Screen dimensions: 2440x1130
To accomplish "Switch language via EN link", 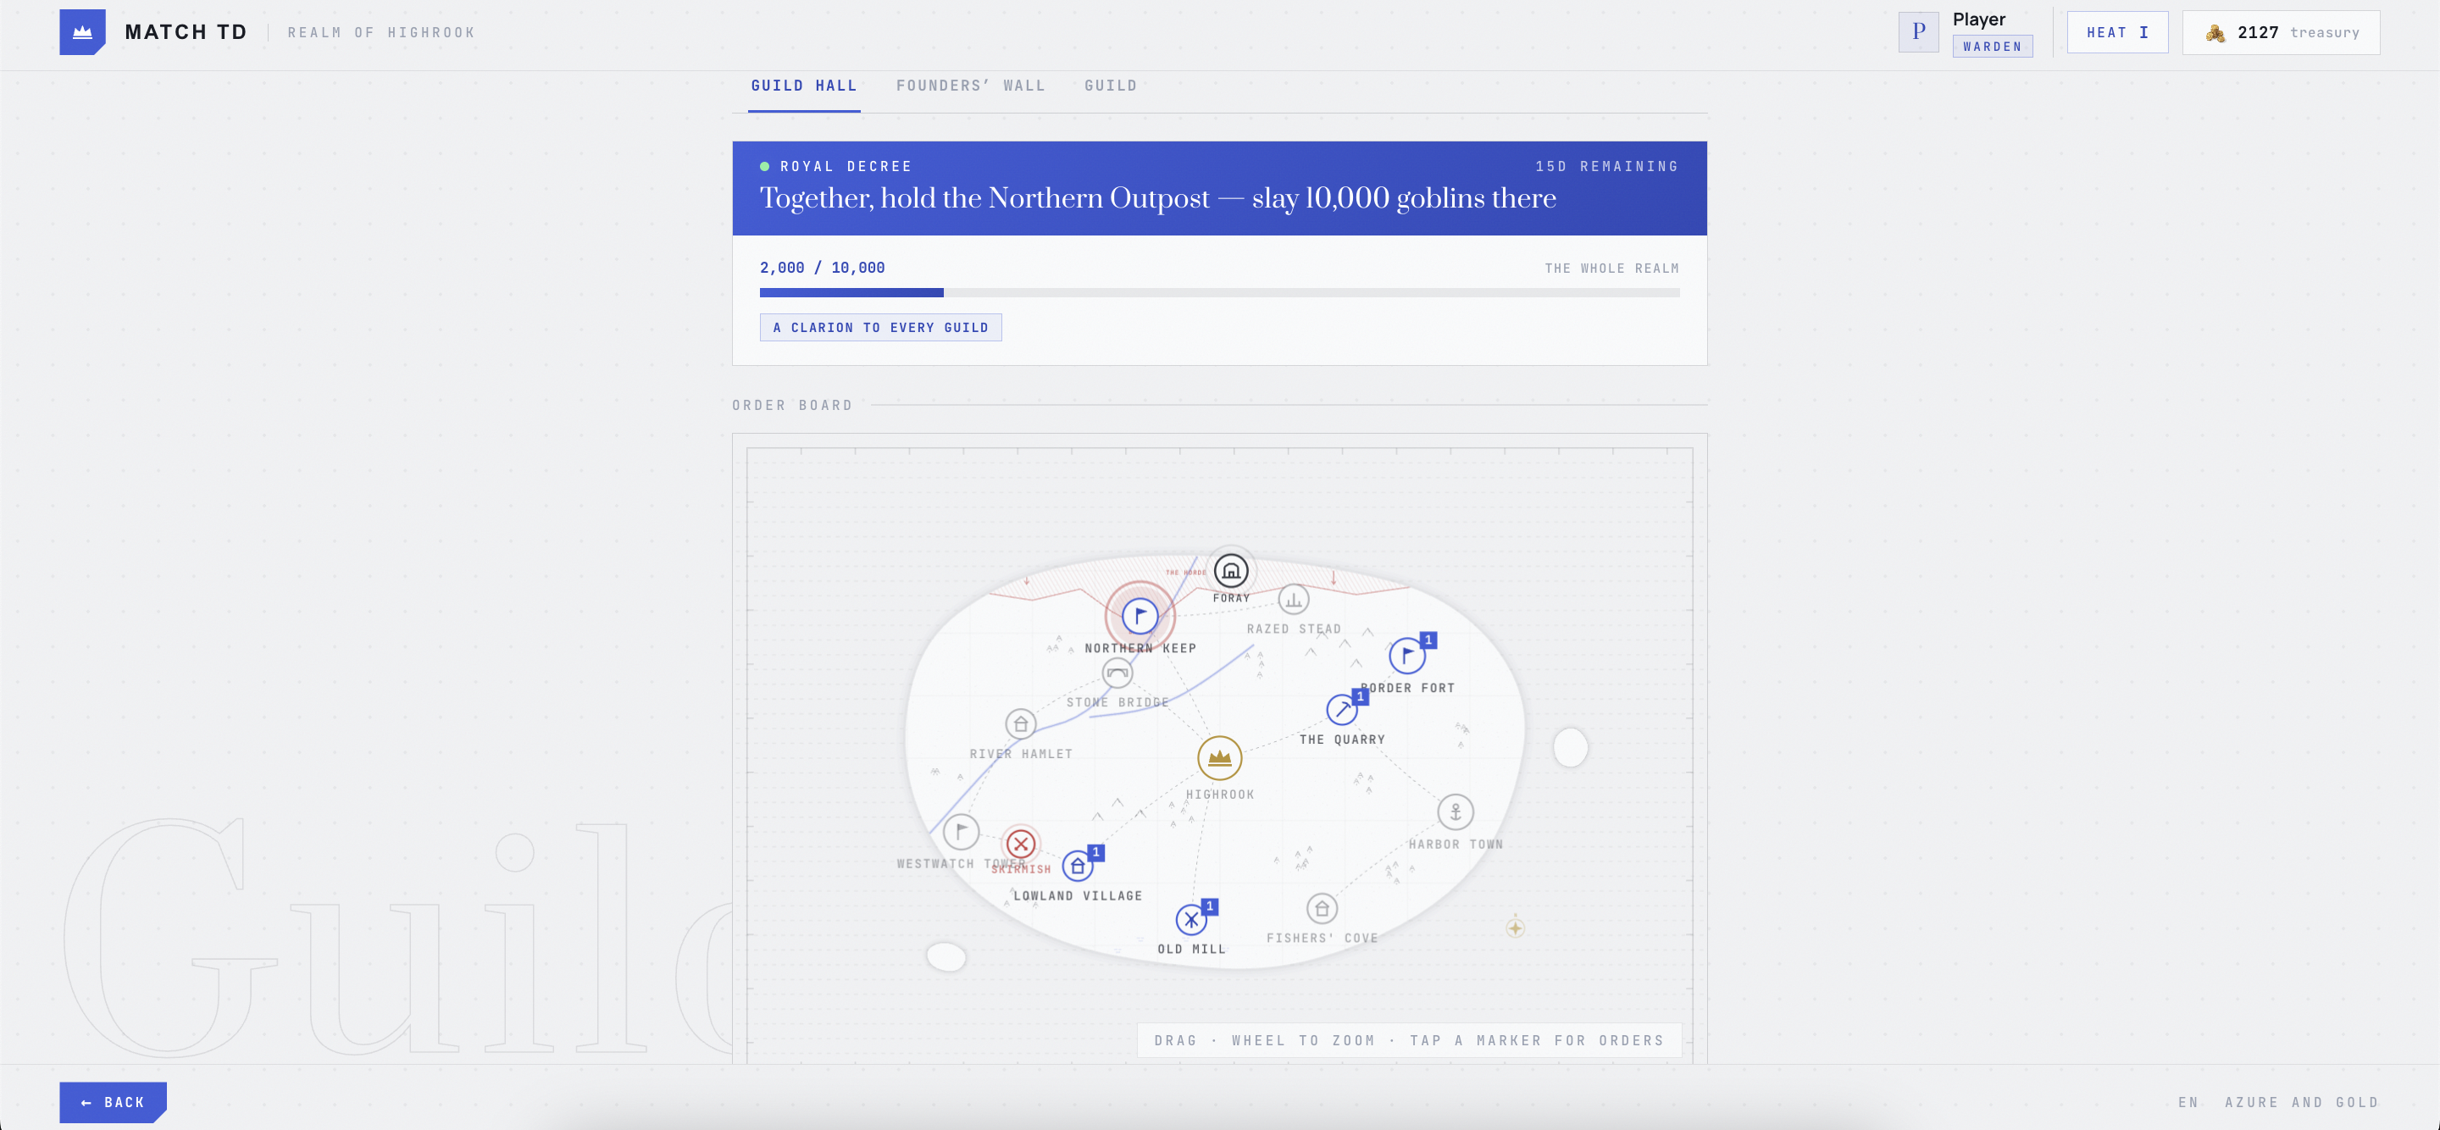I will click(2187, 1101).
